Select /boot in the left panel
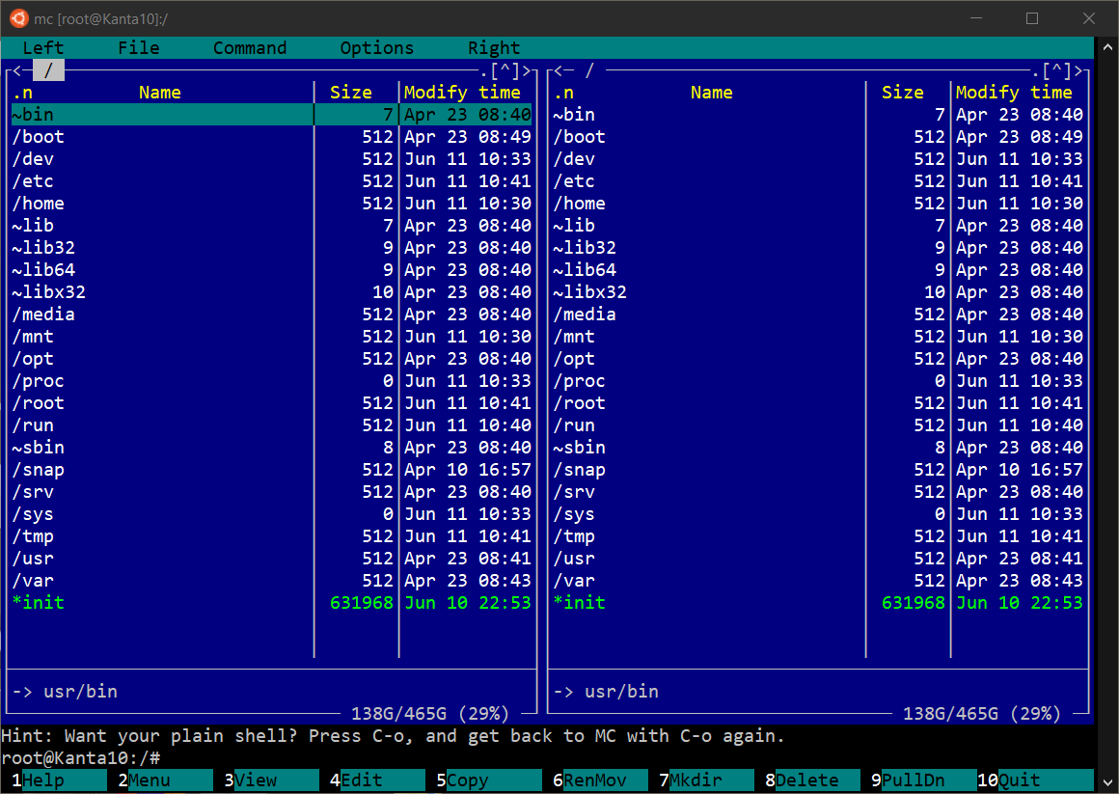Screen dimensions: 1119x794 point(271,137)
